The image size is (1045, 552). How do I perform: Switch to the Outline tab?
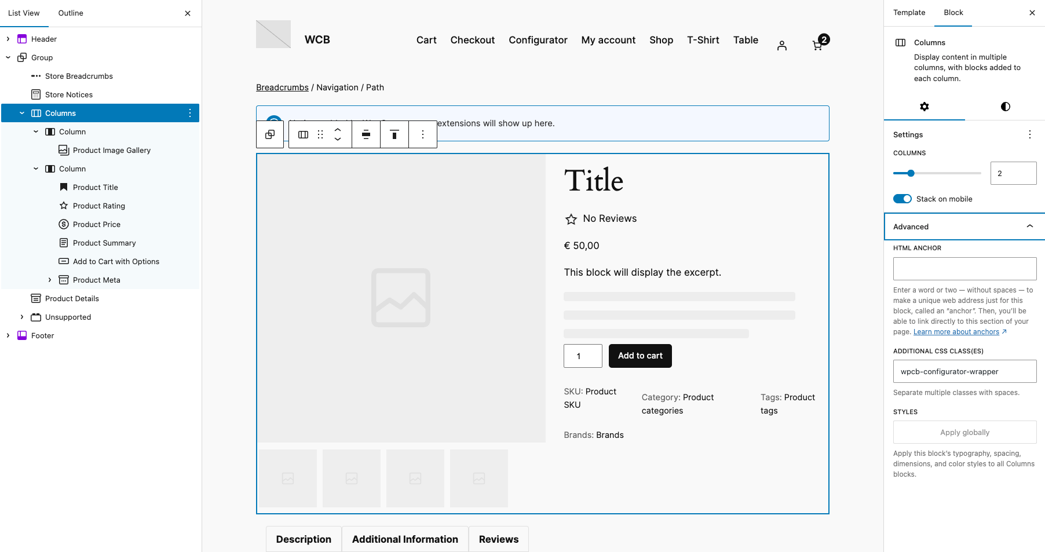pos(71,13)
